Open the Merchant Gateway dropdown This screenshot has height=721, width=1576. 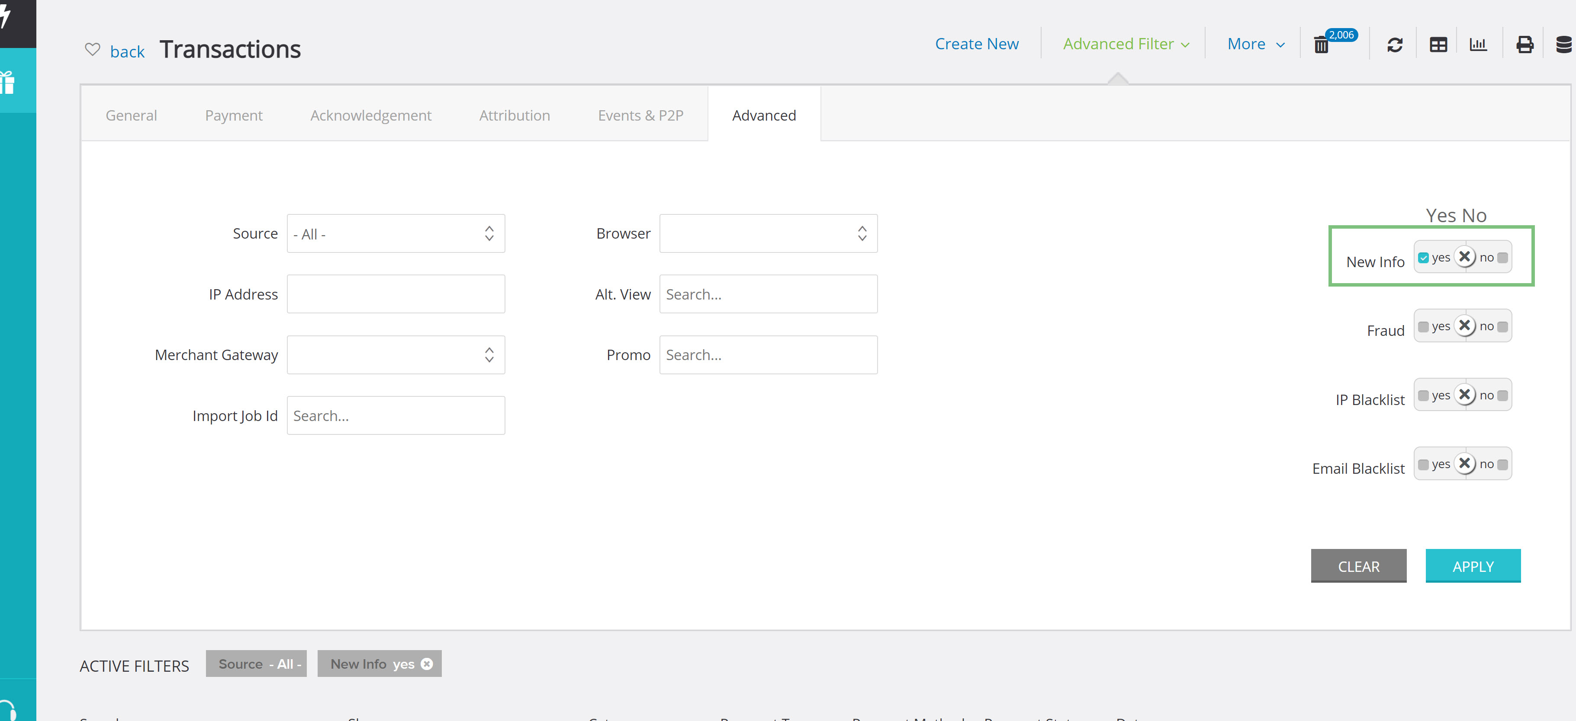tap(395, 355)
